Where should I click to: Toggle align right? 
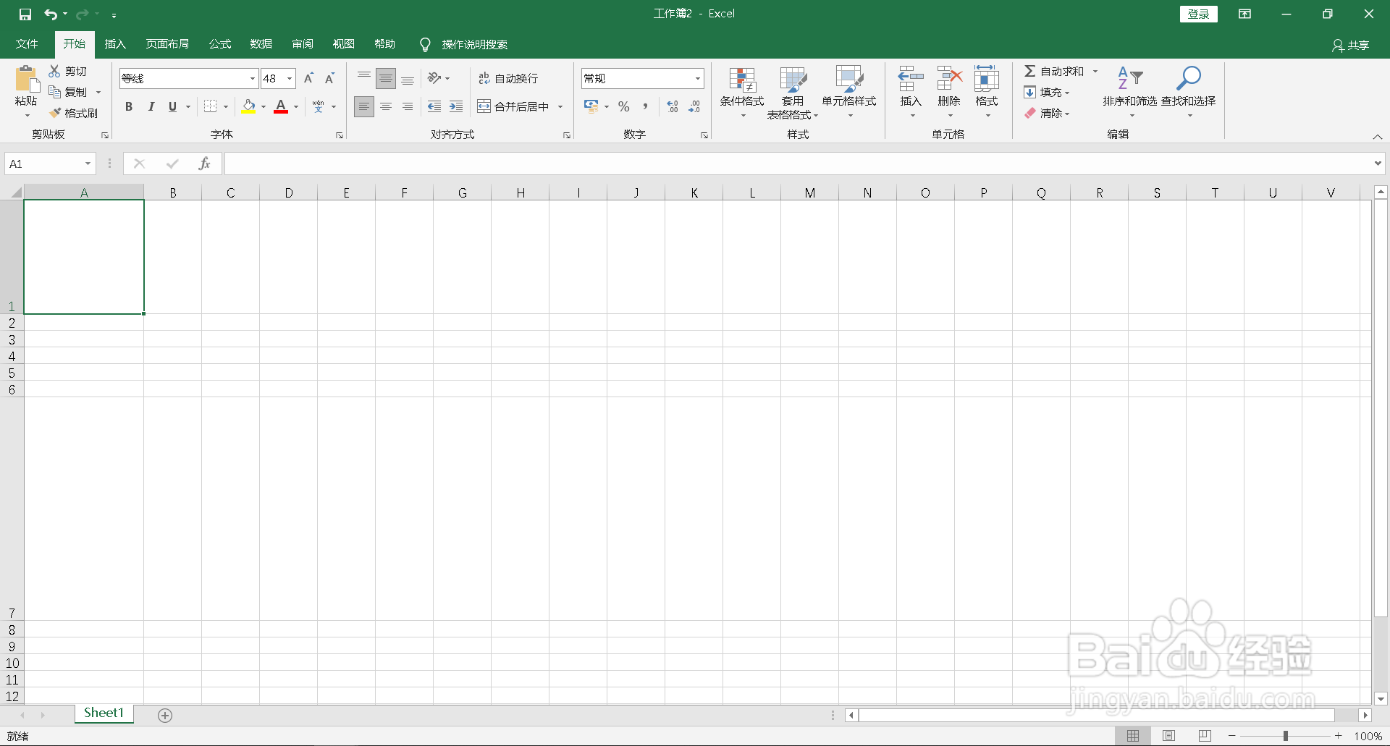click(x=408, y=106)
